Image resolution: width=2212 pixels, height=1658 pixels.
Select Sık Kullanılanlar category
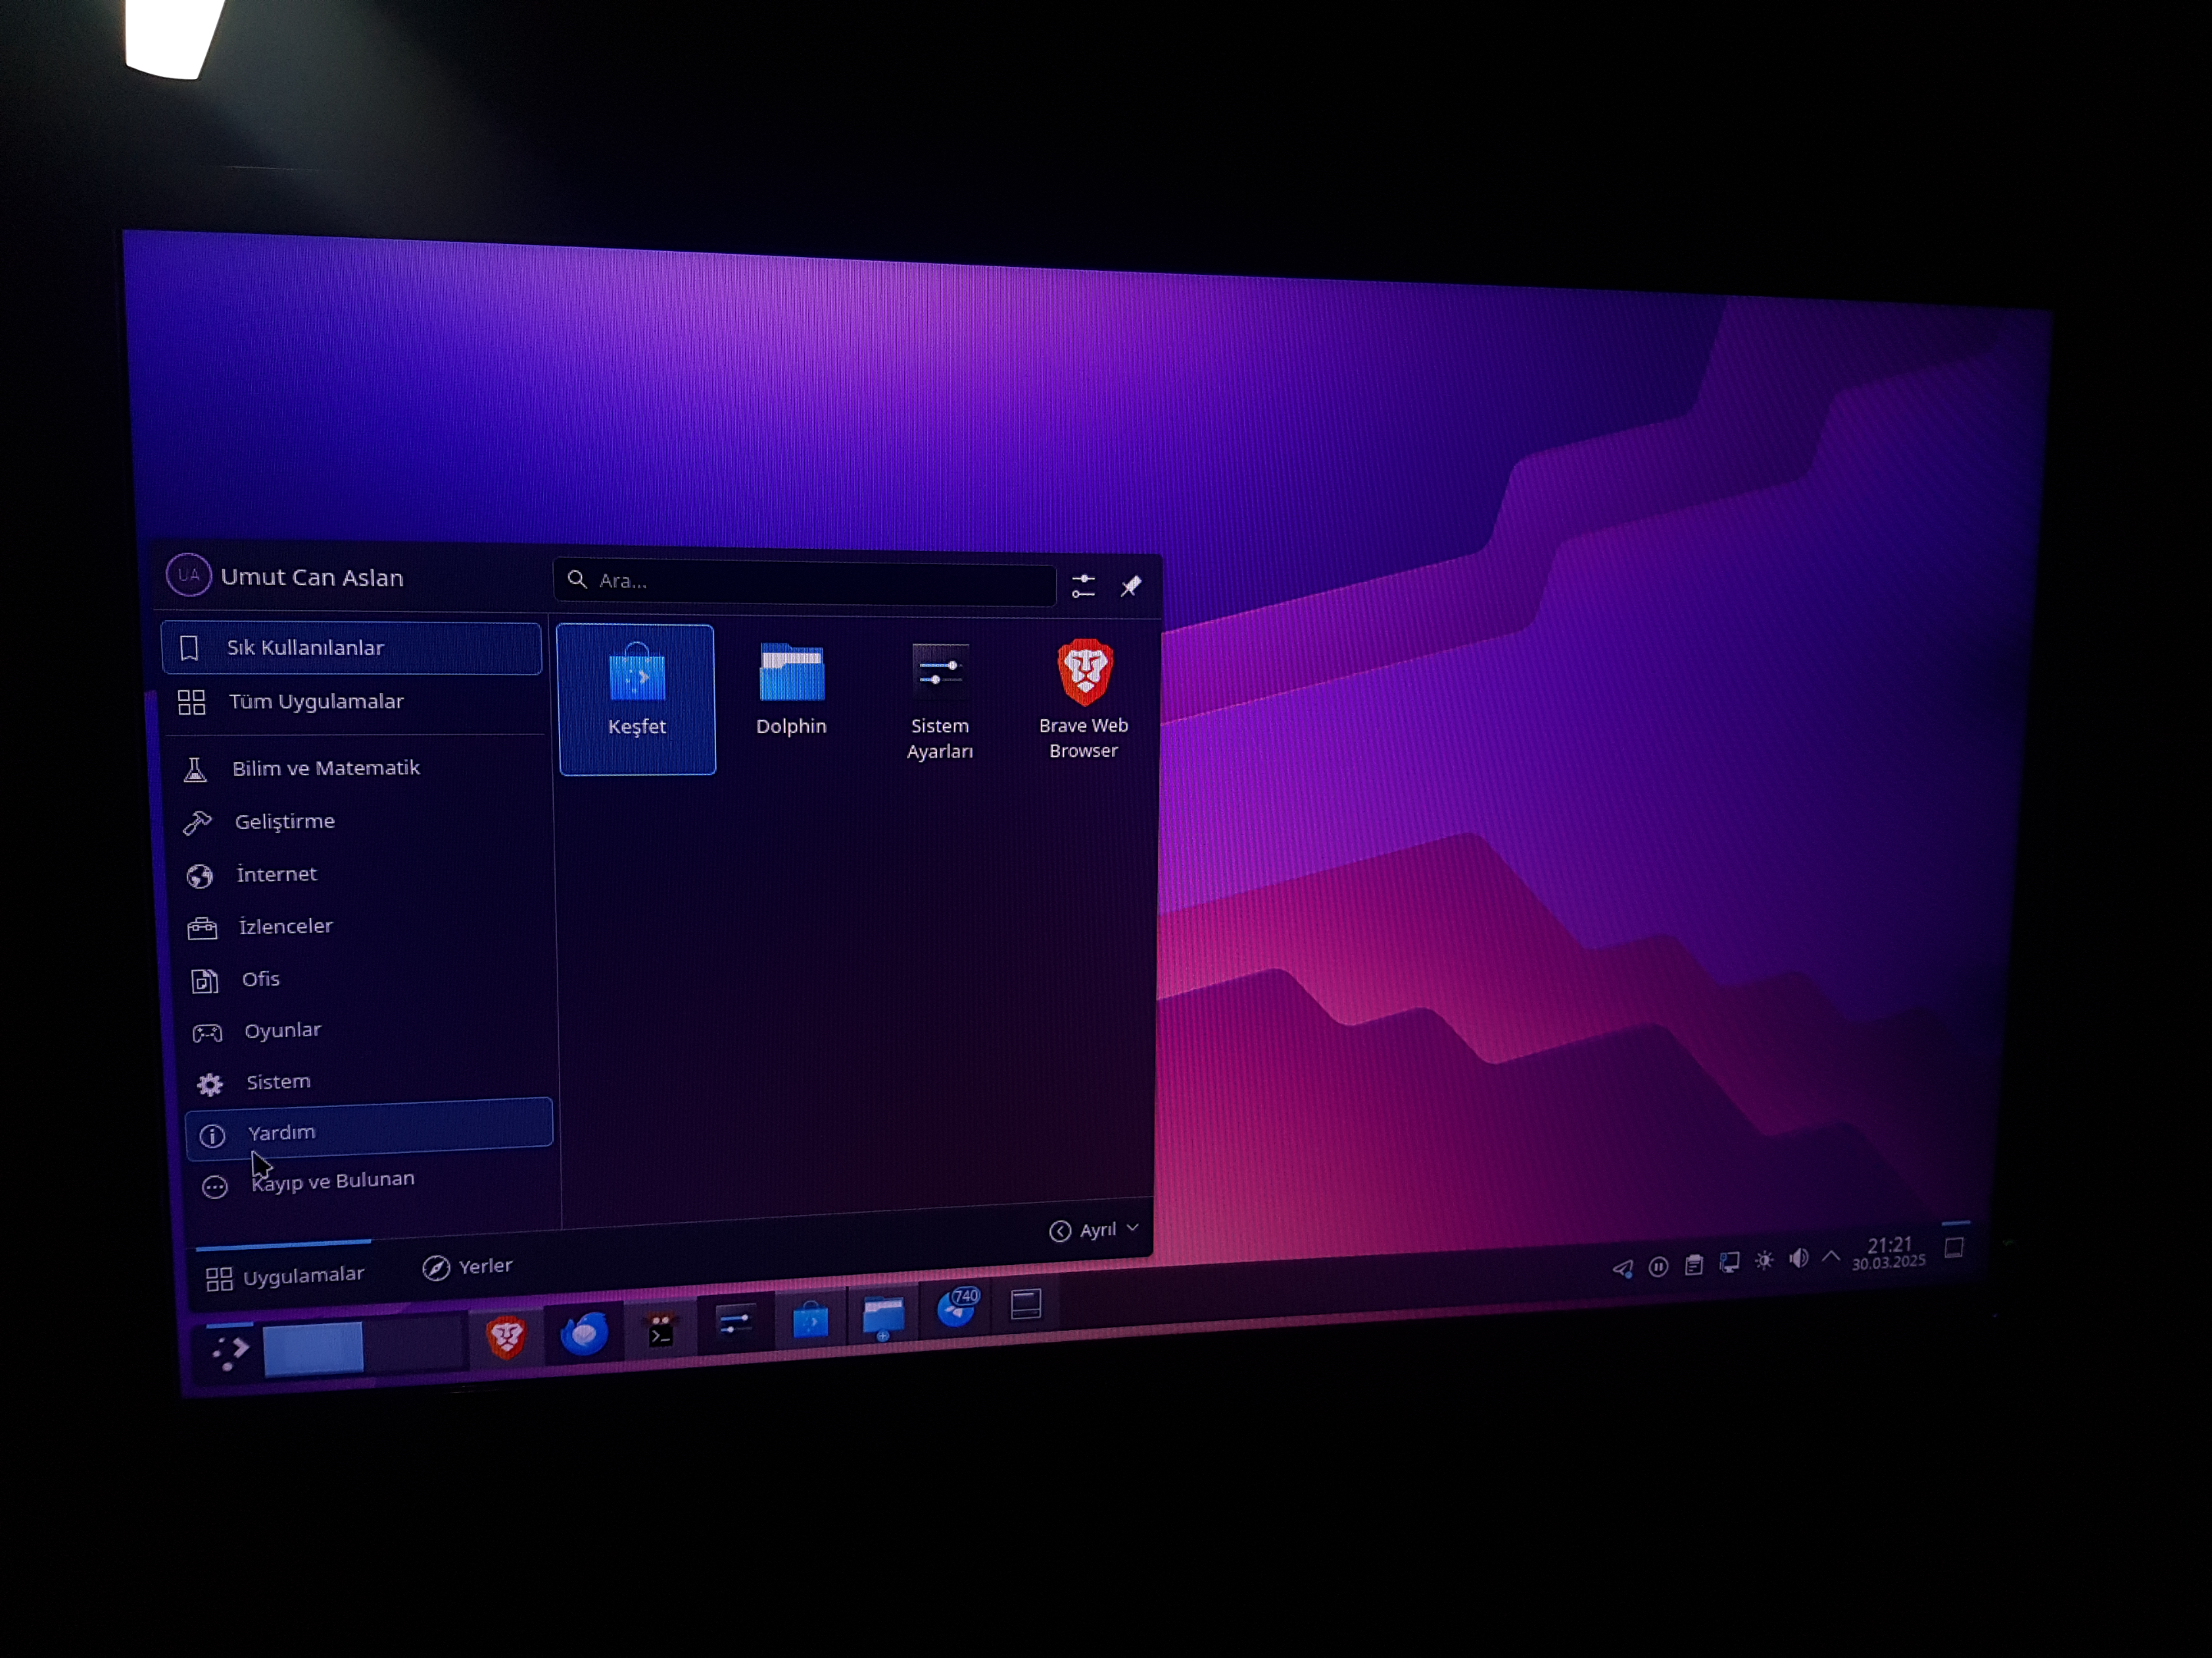click(x=351, y=648)
